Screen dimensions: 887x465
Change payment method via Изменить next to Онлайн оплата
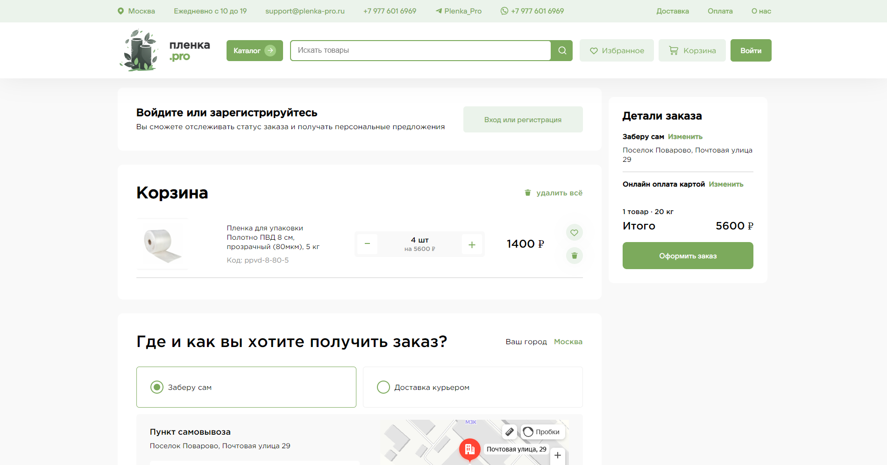tap(726, 184)
